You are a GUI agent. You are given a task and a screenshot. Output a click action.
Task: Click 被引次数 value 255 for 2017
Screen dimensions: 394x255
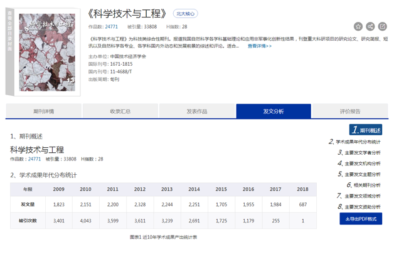tap(275, 221)
